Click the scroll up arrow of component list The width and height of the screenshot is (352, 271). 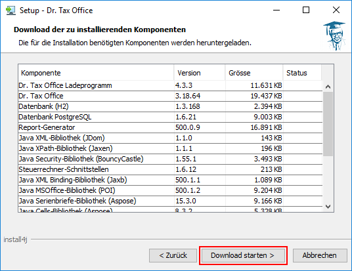[328, 87]
